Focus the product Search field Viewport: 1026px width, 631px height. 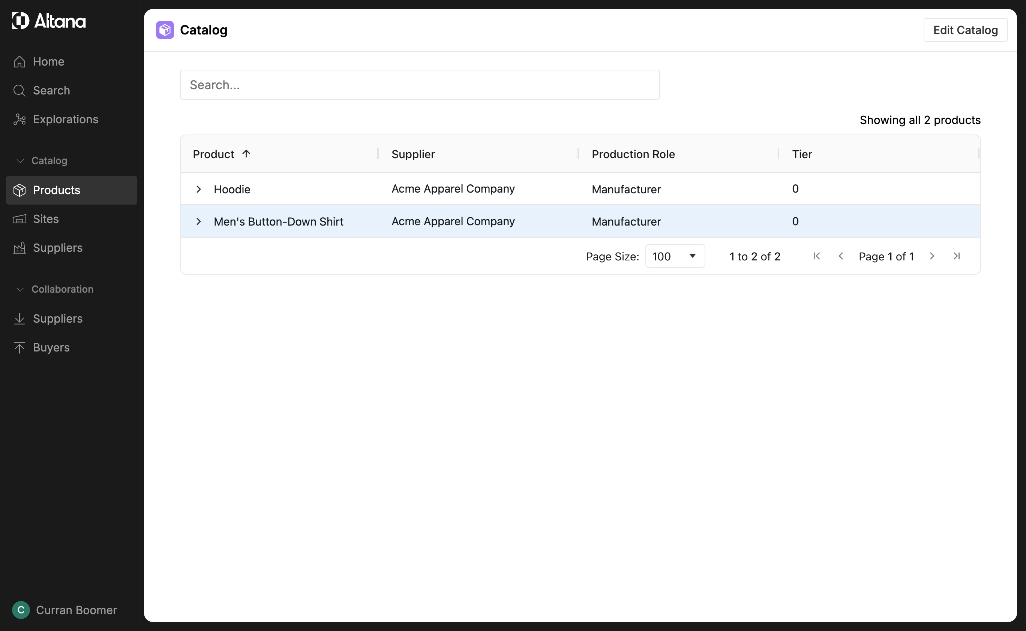click(420, 85)
